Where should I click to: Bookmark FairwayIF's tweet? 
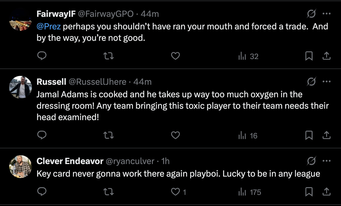(x=309, y=56)
